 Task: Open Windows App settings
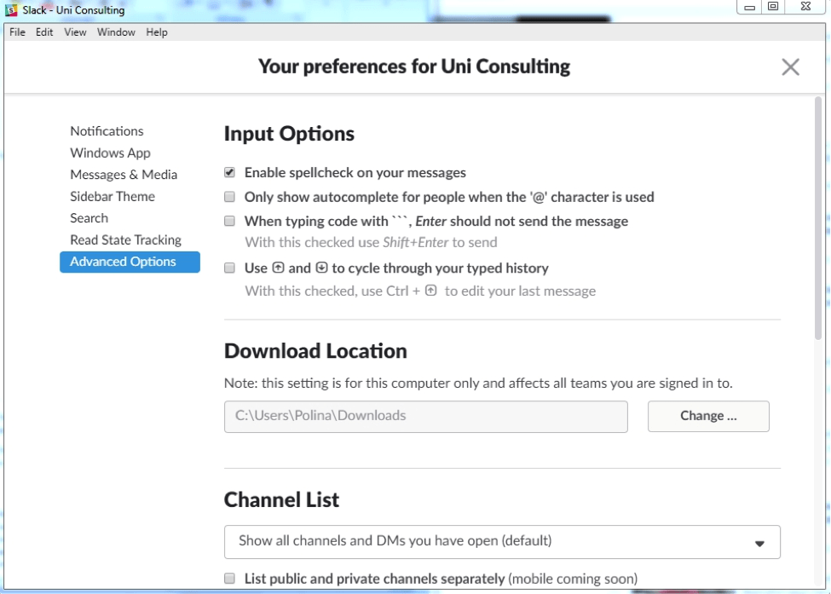(110, 153)
